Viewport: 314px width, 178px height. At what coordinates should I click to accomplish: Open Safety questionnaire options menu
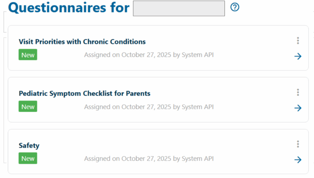[298, 144]
